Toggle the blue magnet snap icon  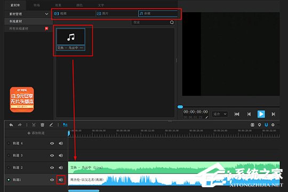coord(266,125)
